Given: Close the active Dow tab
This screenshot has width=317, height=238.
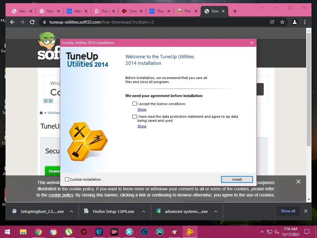Looking at the screenshot, I should pos(223,11).
